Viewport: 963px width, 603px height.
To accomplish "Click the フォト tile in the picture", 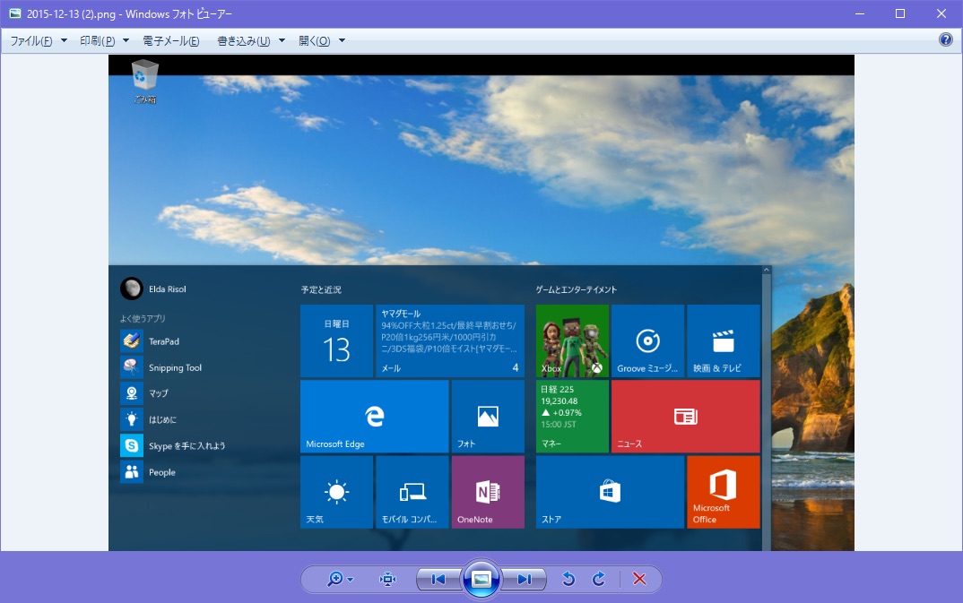I will pos(488,417).
